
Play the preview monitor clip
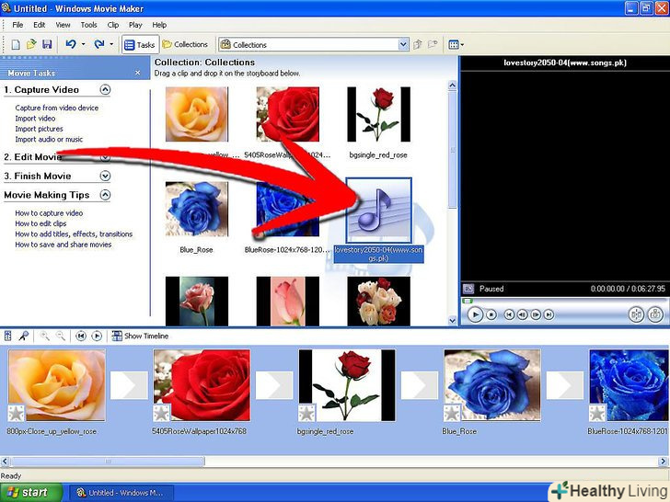coord(475,315)
